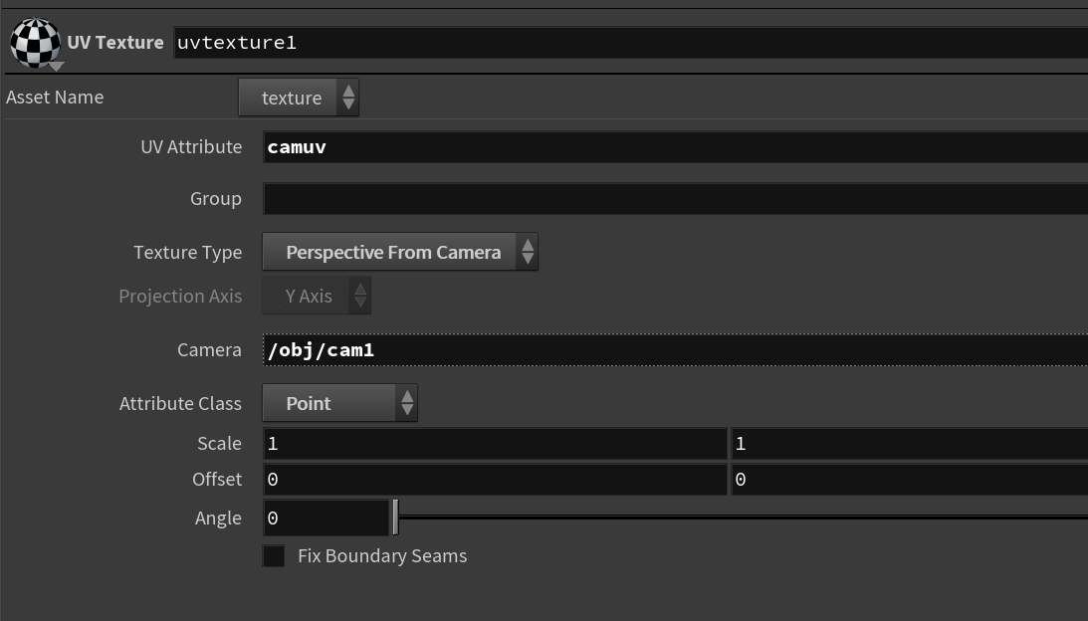Click the empty Group input field
Viewport: 1088px width, 621px height.
click(675, 198)
